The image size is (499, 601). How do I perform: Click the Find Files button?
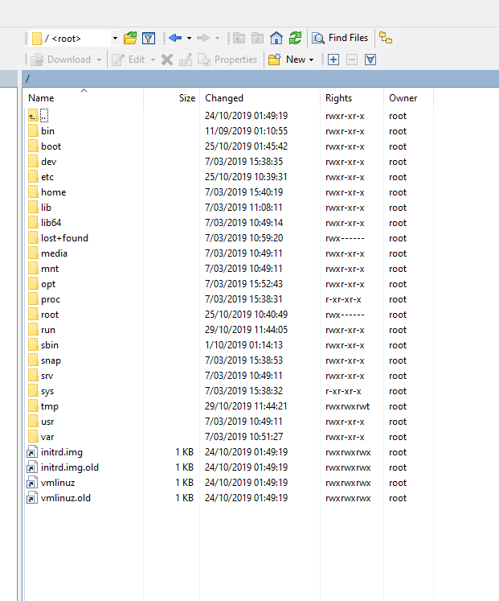(x=340, y=38)
